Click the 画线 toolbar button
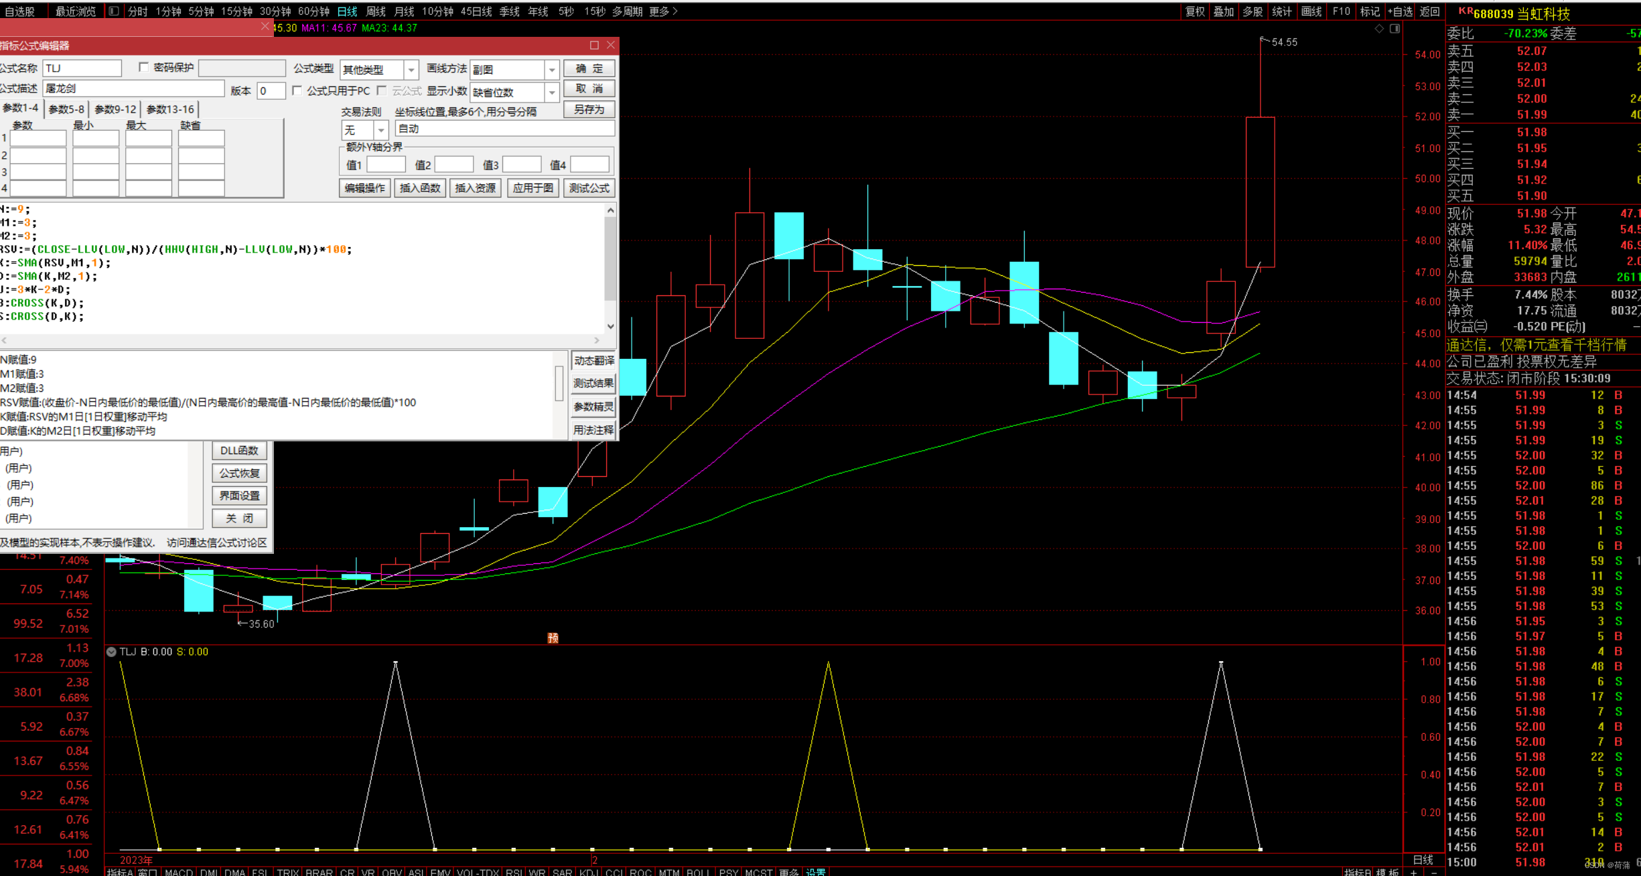 (x=1311, y=11)
